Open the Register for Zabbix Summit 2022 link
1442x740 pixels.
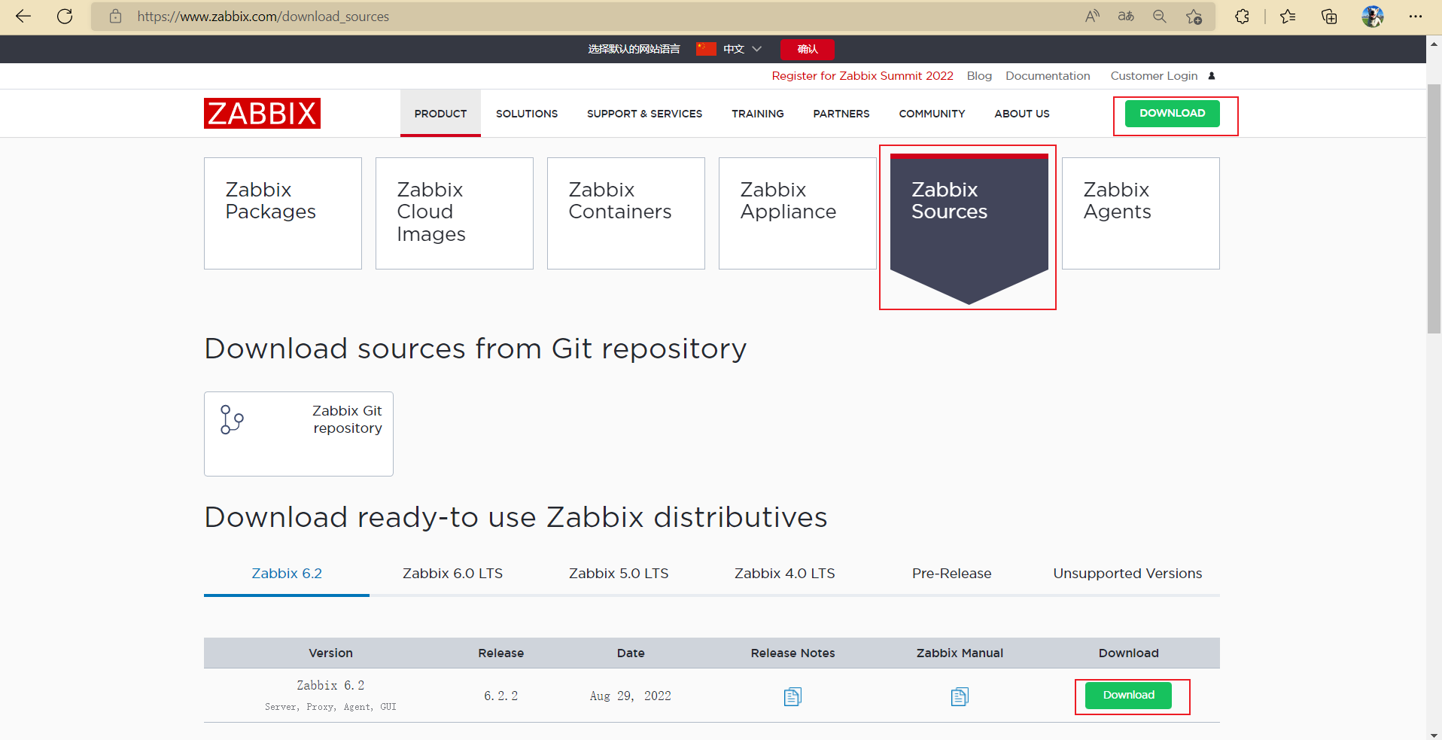tap(862, 75)
